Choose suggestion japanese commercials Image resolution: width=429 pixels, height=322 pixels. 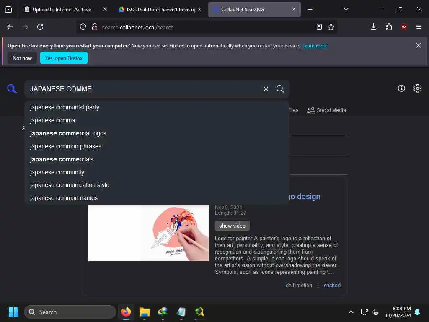tap(157, 159)
